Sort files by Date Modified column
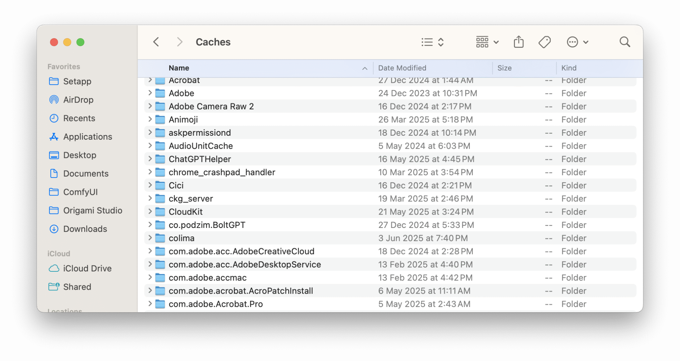 (x=402, y=68)
